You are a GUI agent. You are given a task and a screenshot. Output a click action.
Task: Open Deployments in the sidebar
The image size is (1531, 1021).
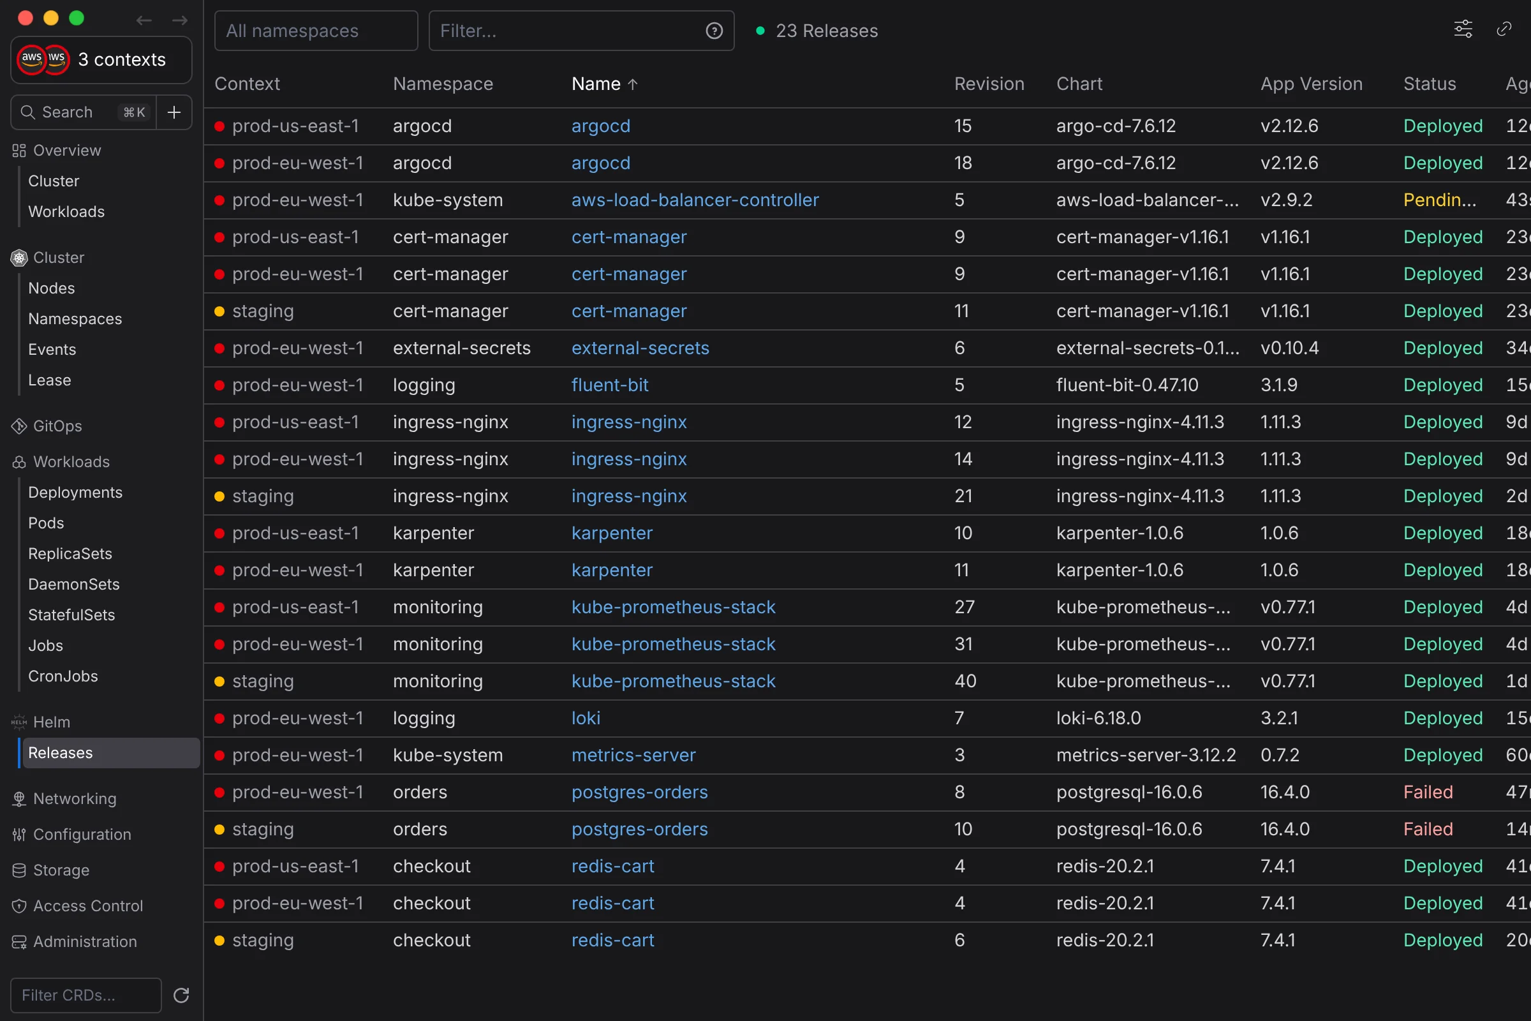point(75,492)
